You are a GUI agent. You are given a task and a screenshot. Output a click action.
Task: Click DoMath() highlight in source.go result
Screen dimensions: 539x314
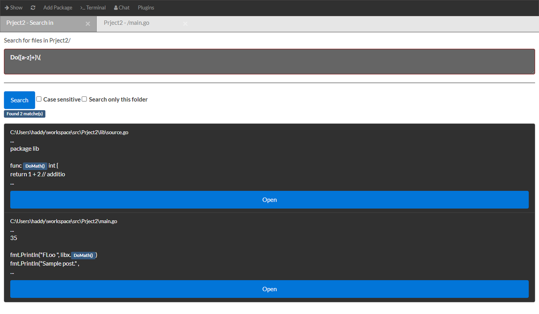point(35,166)
